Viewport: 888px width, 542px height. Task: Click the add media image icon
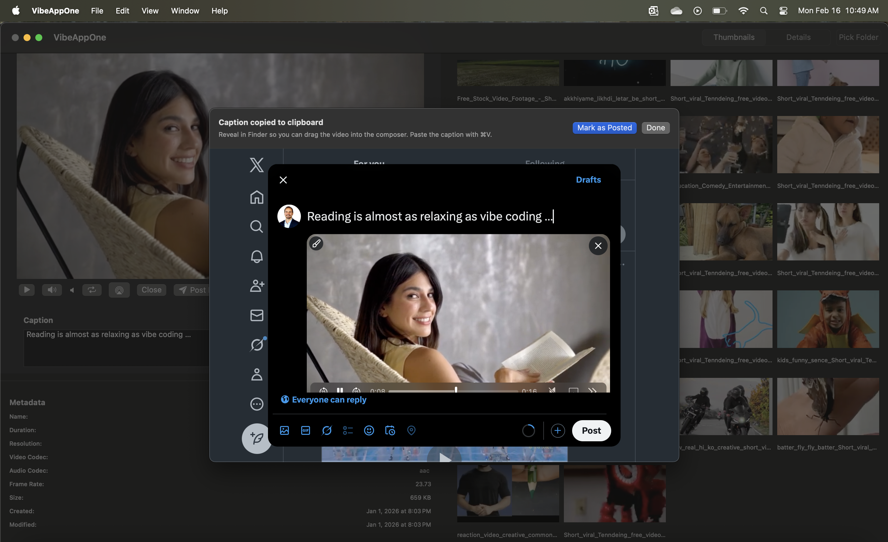(284, 430)
